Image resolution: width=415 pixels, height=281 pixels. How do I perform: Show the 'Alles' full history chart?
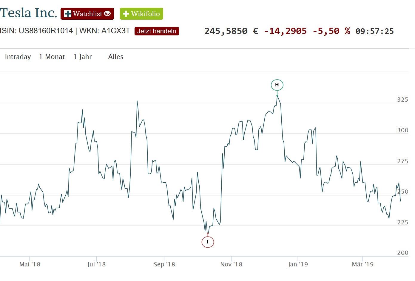pyautogui.click(x=115, y=57)
